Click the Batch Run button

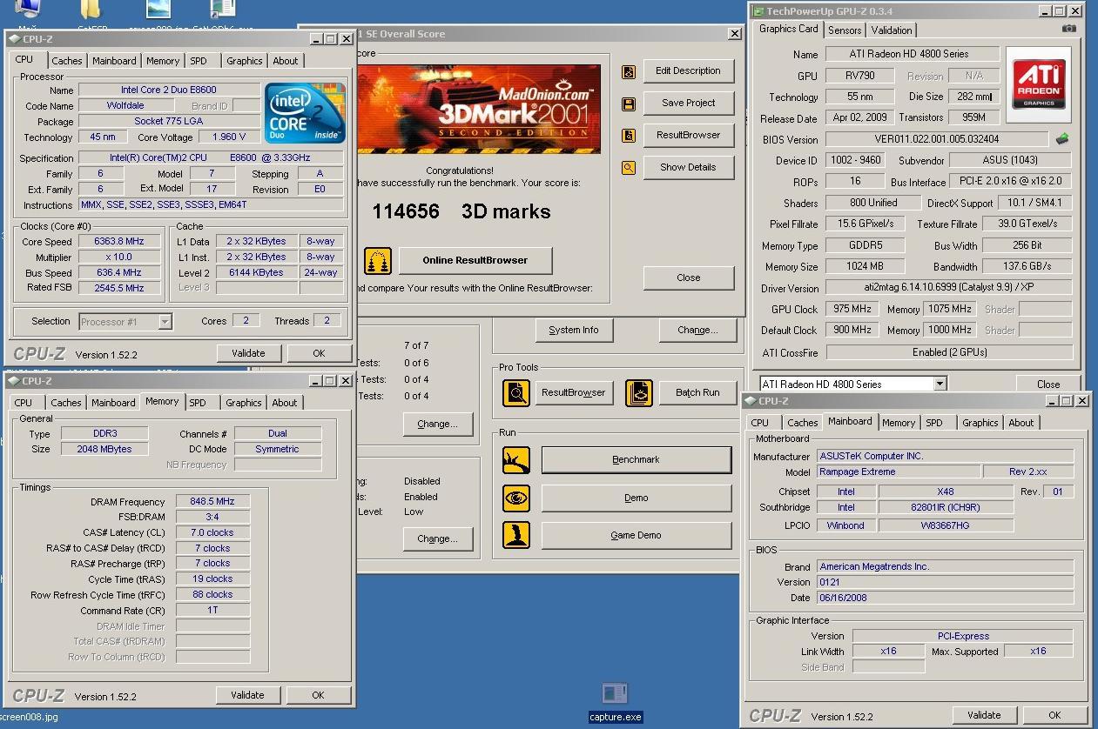coord(697,393)
